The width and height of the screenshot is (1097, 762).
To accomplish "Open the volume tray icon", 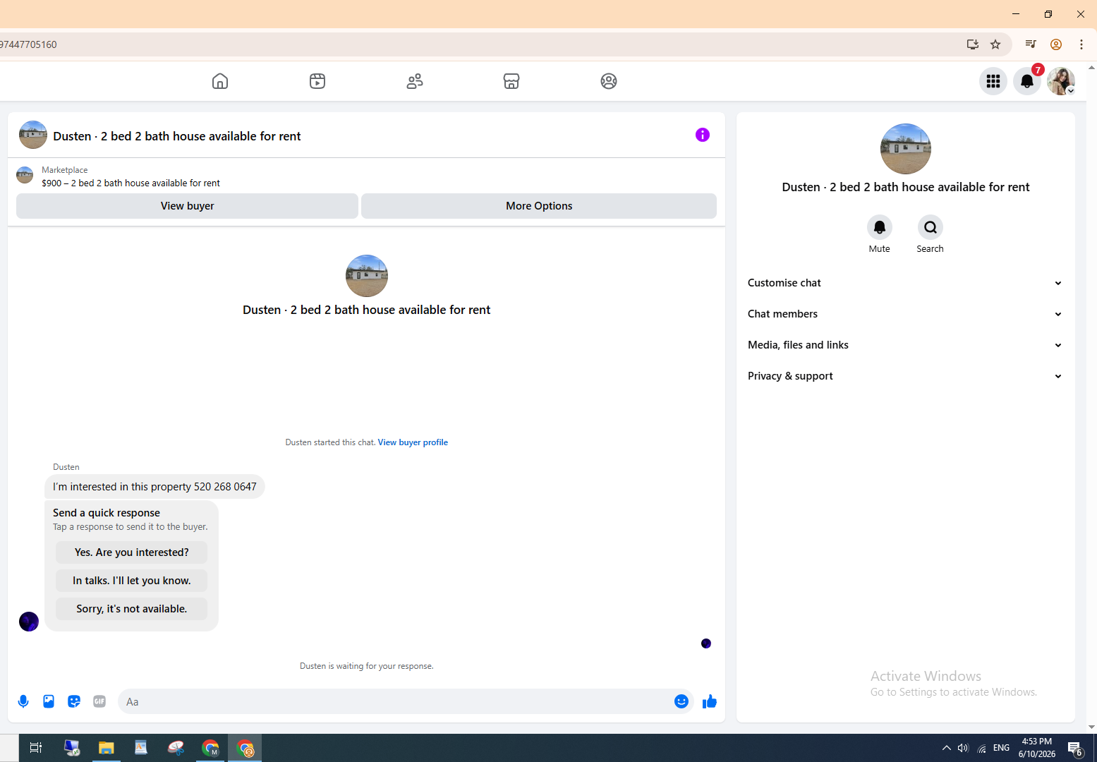I will click(x=963, y=748).
